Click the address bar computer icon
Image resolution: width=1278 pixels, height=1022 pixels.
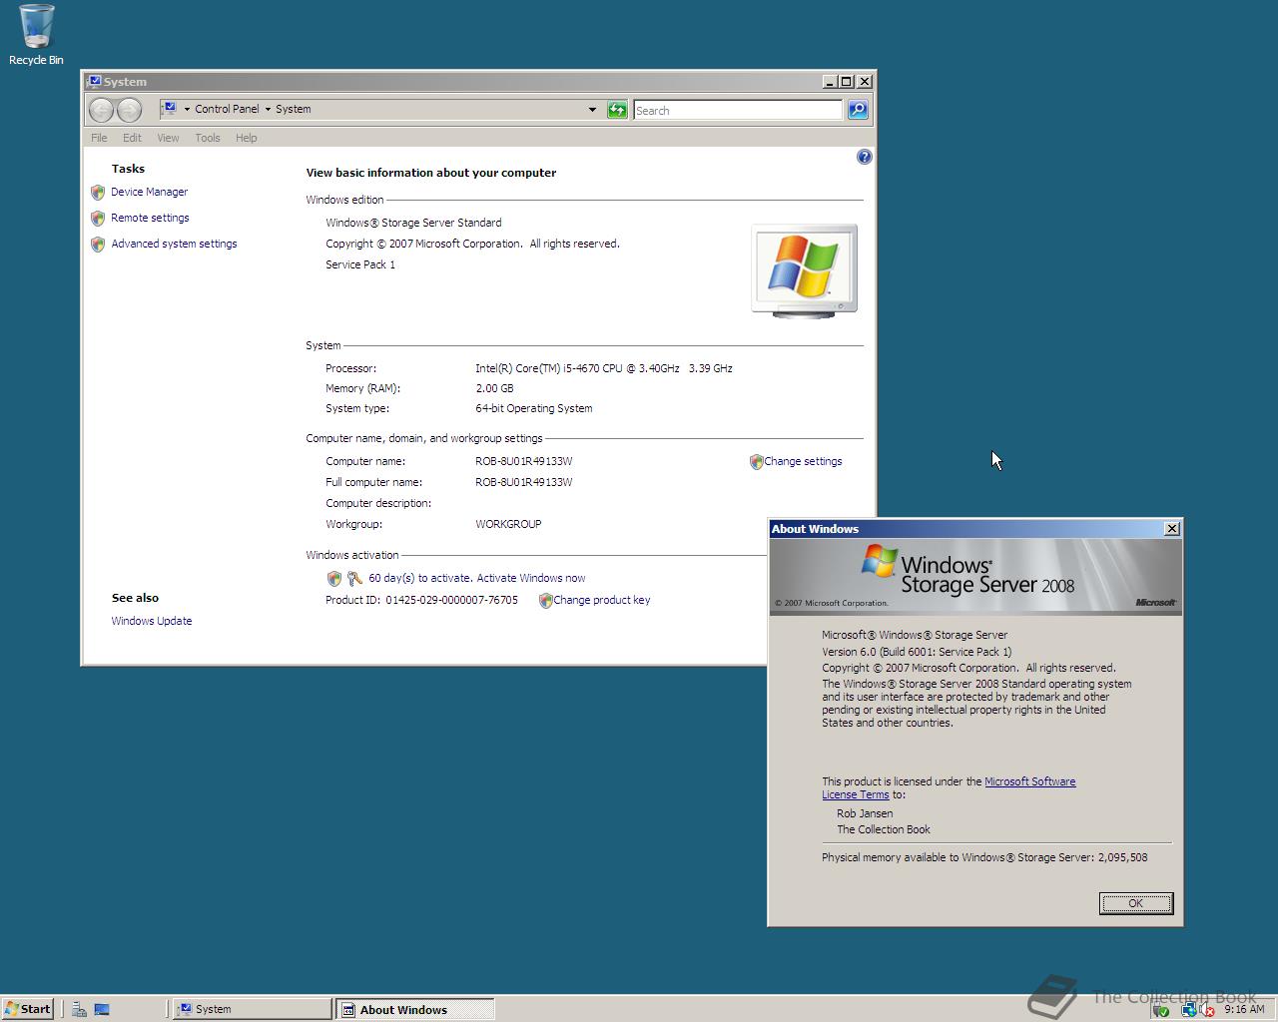click(x=169, y=109)
